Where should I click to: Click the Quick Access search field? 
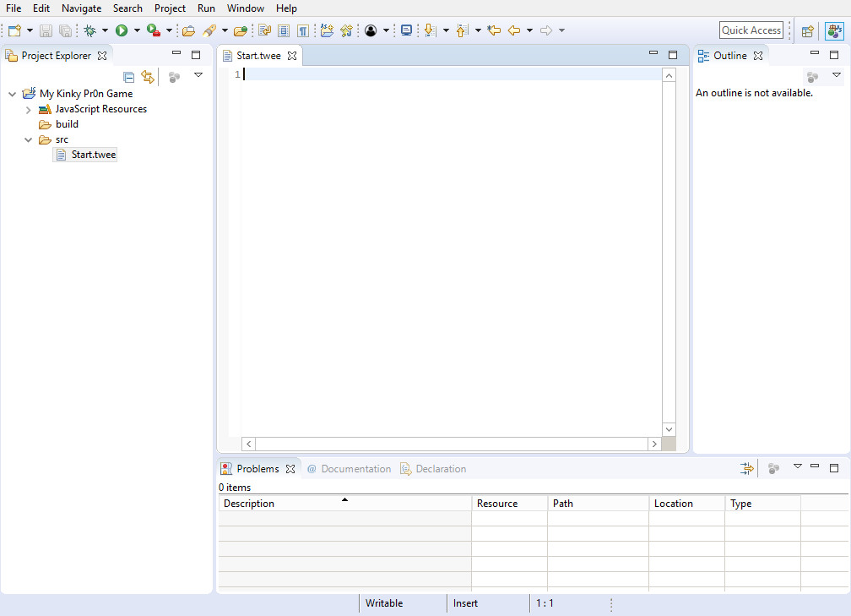(751, 30)
